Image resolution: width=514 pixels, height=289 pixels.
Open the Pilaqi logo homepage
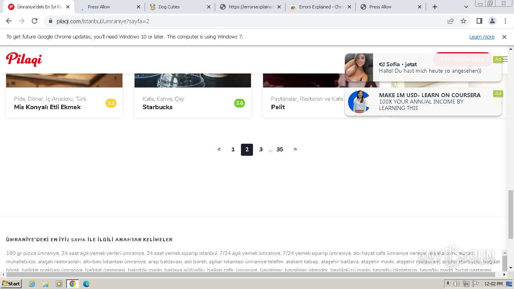(x=24, y=59)
